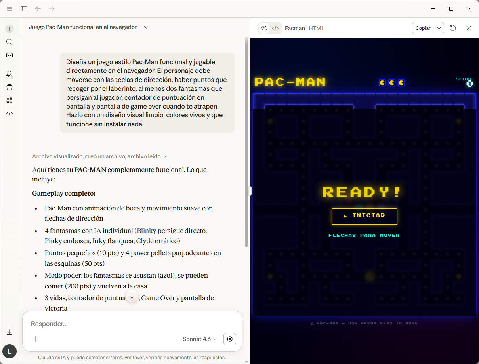Image resolution: width=479 pixels, height=364 pixels.
Task: Open the projects briefcase icon
Action: click(x=9, y=55)
